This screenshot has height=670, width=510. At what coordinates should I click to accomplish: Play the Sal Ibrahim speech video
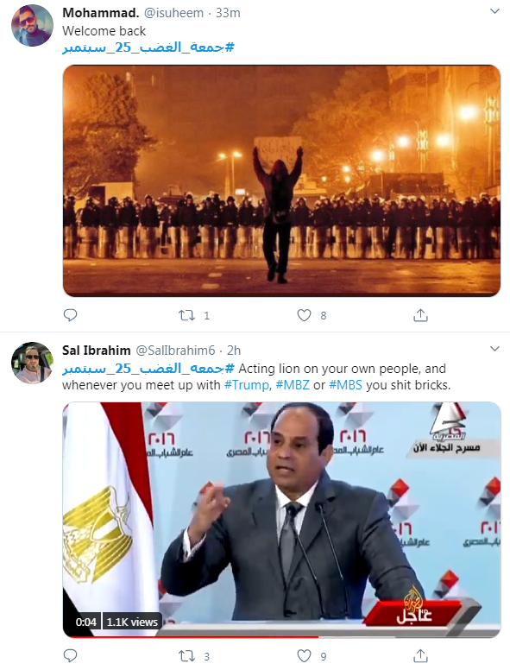pos(282,520)
